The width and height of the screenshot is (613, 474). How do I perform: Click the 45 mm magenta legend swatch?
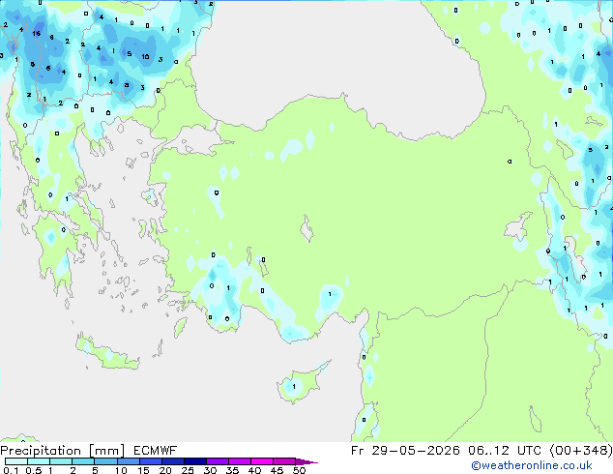[284, 461]
